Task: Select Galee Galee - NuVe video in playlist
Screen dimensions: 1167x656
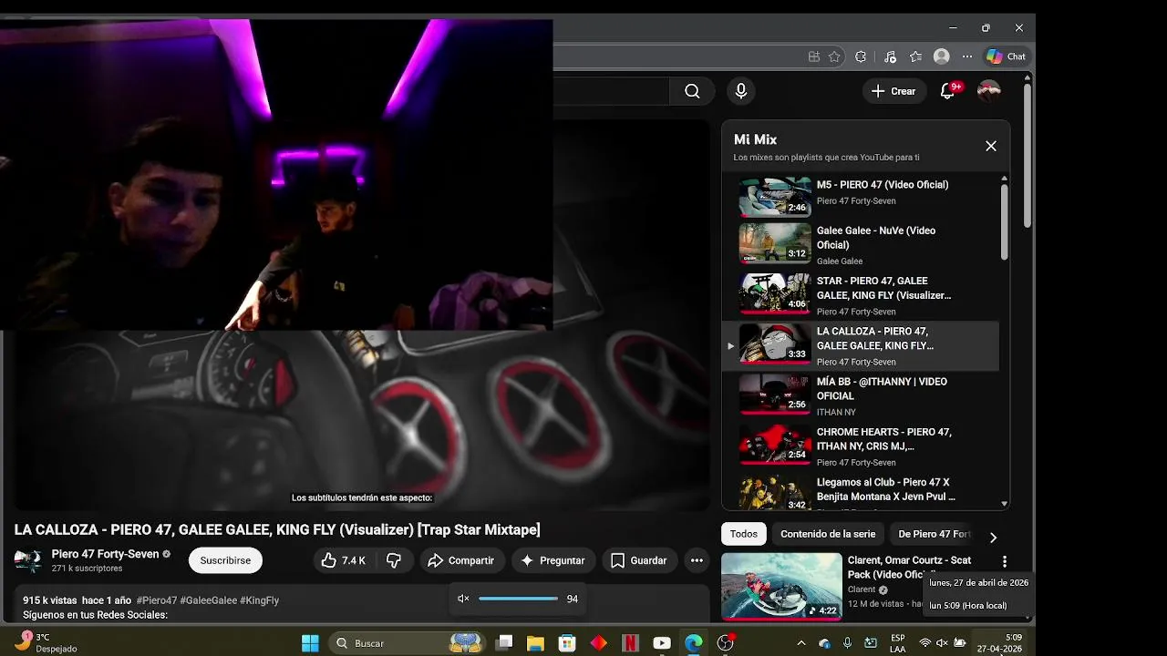Action: point(862,244)
